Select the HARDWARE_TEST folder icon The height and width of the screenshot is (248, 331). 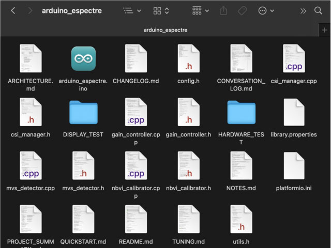coord(242,112)
